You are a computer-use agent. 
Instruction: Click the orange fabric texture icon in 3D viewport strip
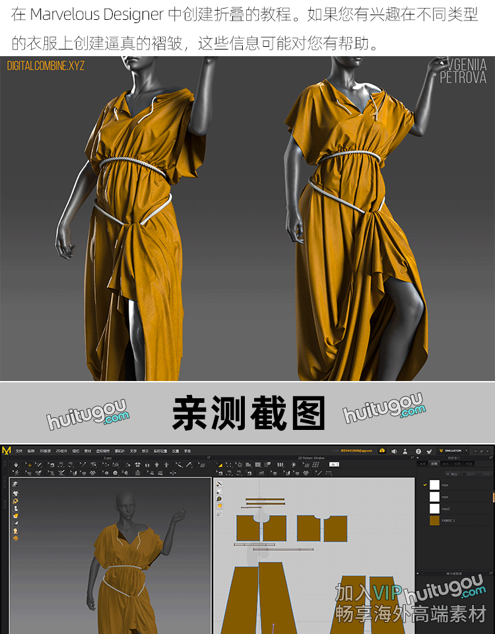point(15,516)
